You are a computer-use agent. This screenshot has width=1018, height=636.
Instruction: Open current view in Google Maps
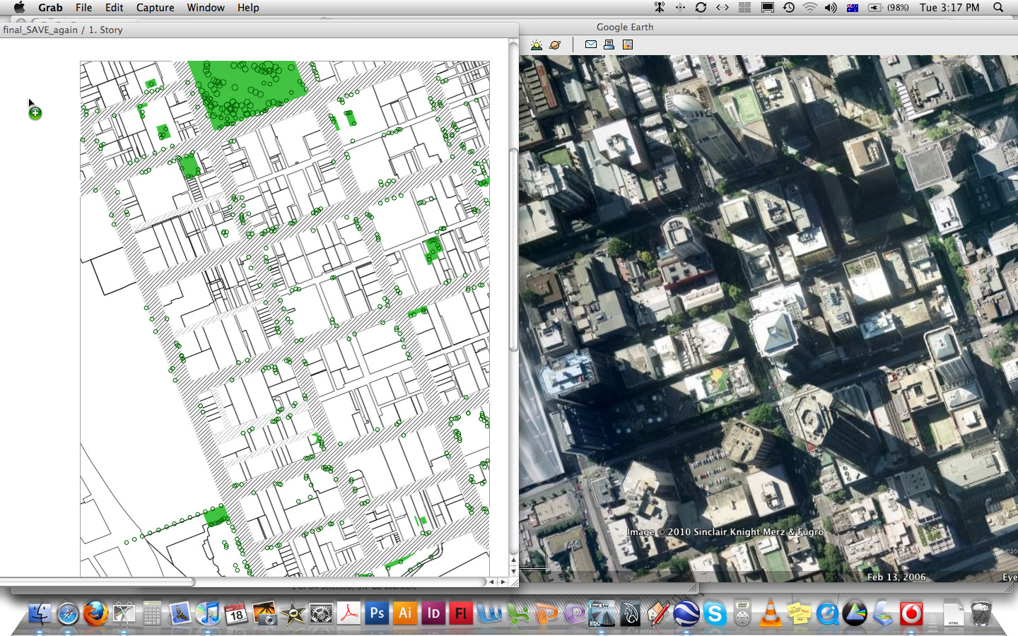(x=627, y=44)
